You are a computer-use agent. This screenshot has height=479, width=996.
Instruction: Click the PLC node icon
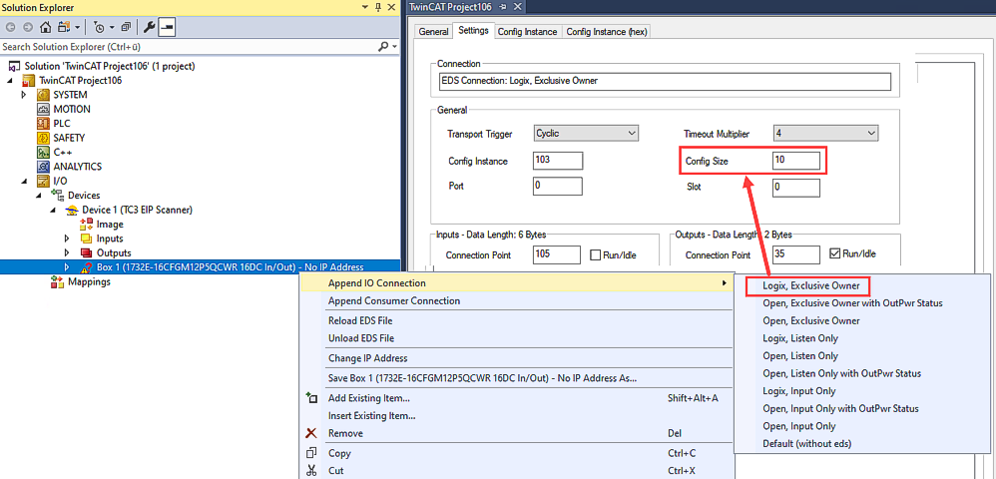pyautogui.click(x=43, y=124)
